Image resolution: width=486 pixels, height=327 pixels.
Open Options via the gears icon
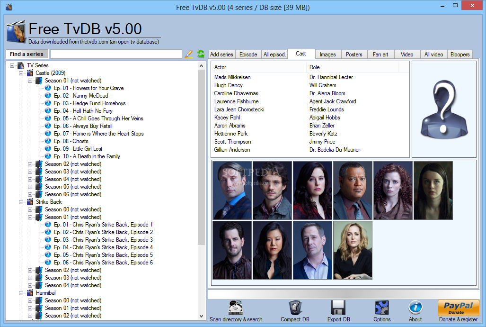pos(382,308)
